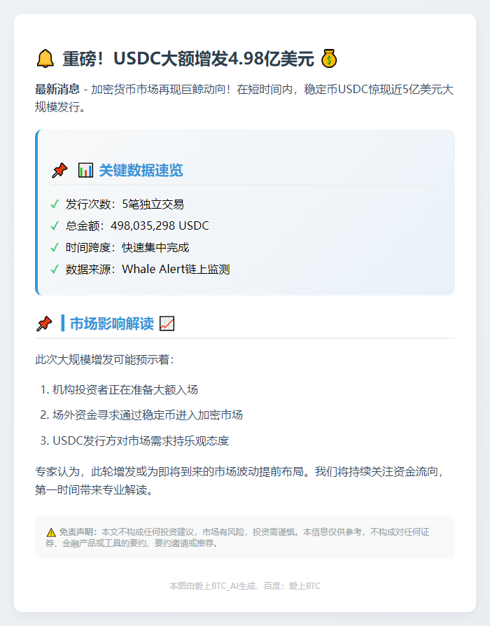Click the checkmark next to 数据来源
This screenshot has width=490, height=626.
[55, 269]
